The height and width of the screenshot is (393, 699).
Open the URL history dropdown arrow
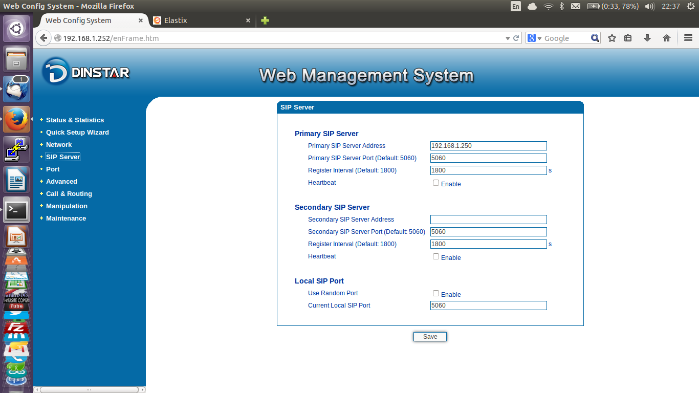[x=508, y=38]
